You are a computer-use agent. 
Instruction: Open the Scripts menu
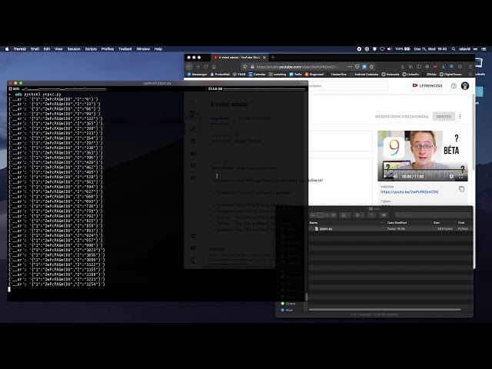click(x=91, y=49)
